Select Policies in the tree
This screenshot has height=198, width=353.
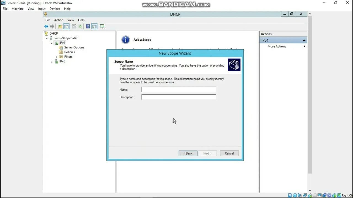pyautogui.click(x=69, y=52)
